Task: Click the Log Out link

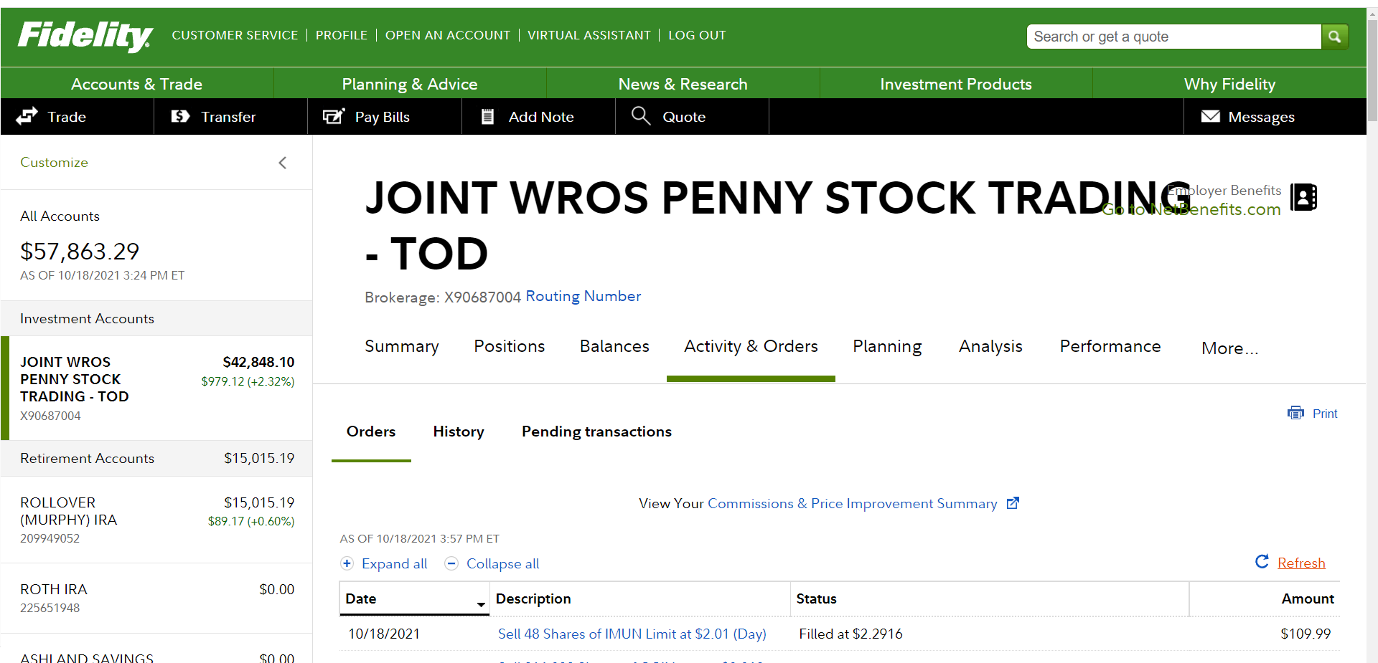Action: click(x=697, y=35)
